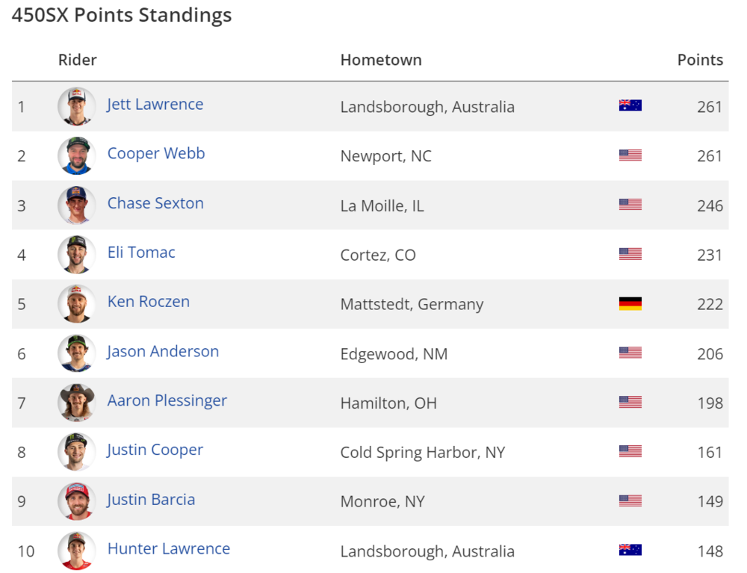The width and height of the screenshot is (747, 573).
Task: Click the Points column header
Action: pos(700,60)
